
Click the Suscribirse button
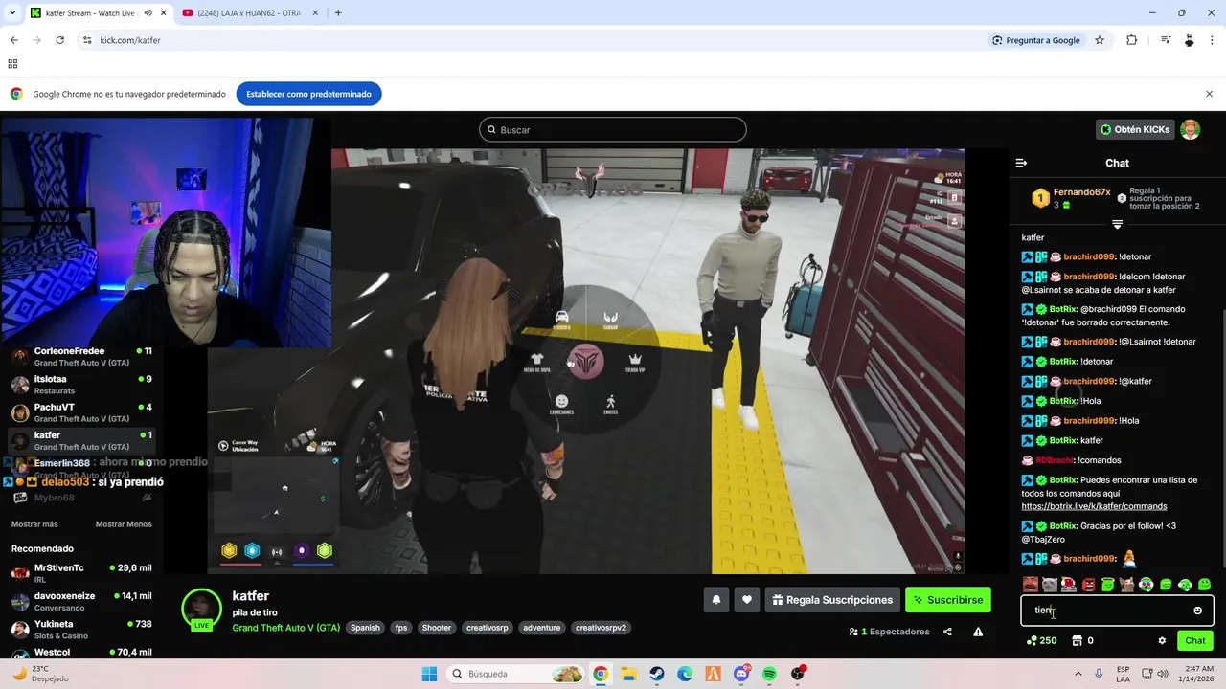(x=948, y=600)
